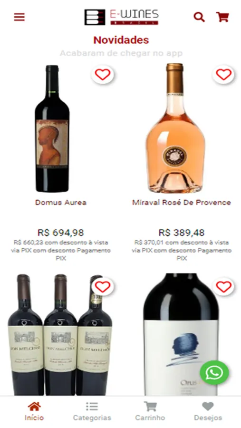The image size is (241, 428).
Task: Tap the E-Wines Brasil logo
Action: 121,17
